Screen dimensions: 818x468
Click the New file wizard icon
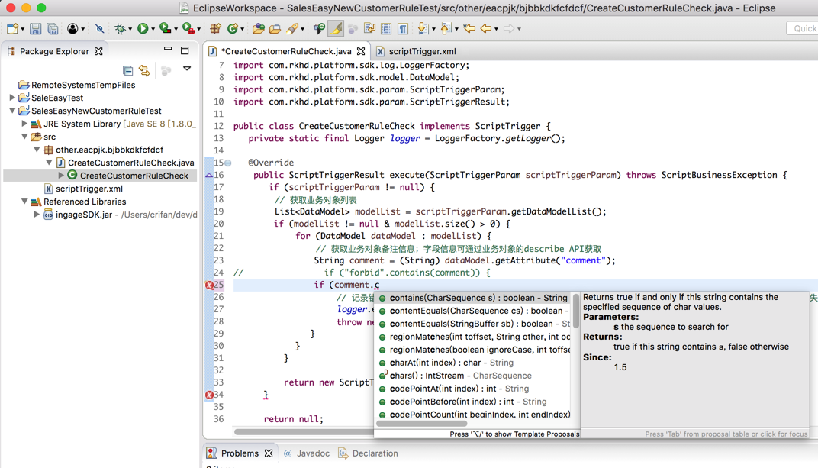[12, 29]
